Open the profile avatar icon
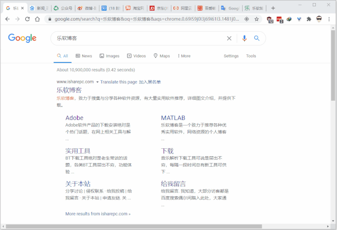 coord(319,19)
